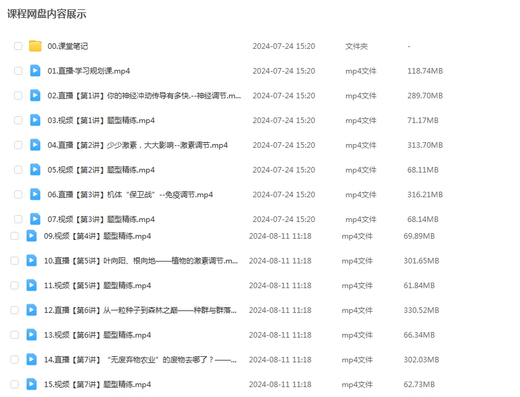Open the 00.课堂笔记 folder name
520x397 pixels.
pos(67,46)
